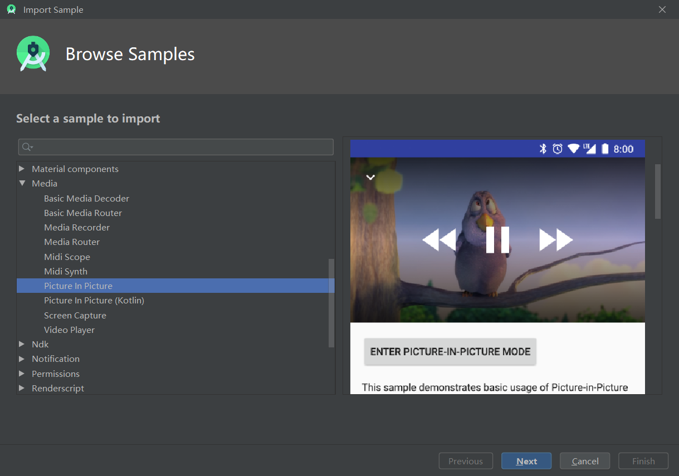Click the sample description text in preview
This screenshot has width=679, height=476.
495,387
